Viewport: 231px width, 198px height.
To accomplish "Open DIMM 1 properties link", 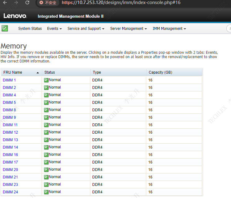I will [9, 80].
